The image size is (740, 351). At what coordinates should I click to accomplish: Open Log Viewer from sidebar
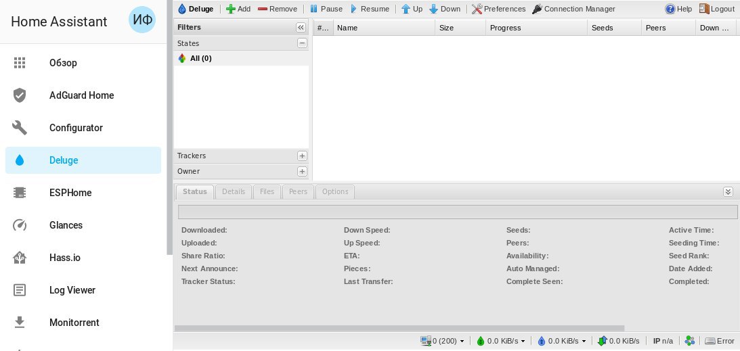(x=83, y=290)
